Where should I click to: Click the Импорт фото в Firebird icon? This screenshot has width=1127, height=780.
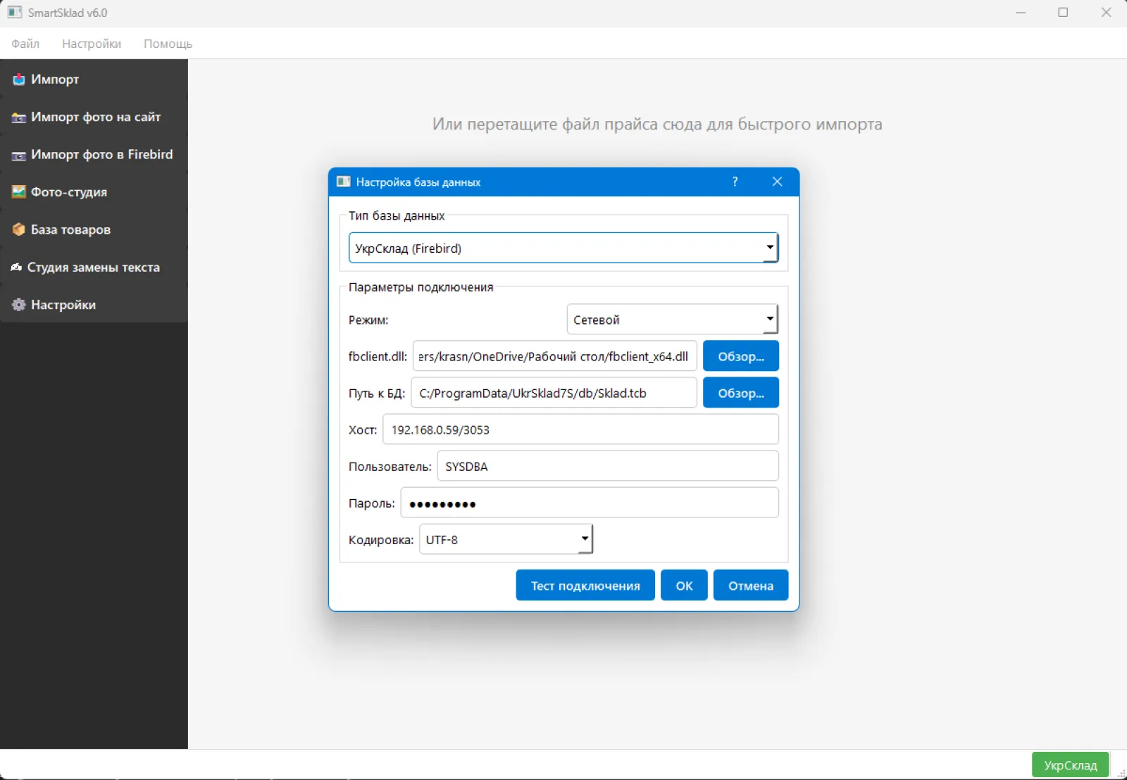point(19,155)
